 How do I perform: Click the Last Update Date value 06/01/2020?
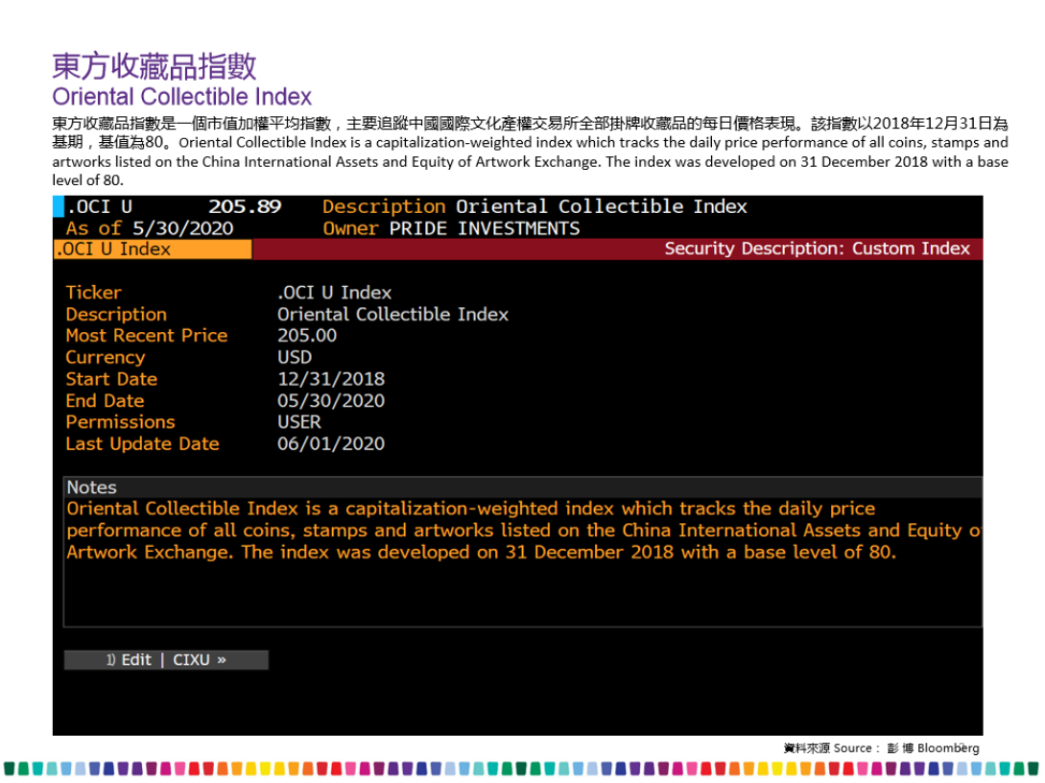pyautogui.click(x=331, y=444)
